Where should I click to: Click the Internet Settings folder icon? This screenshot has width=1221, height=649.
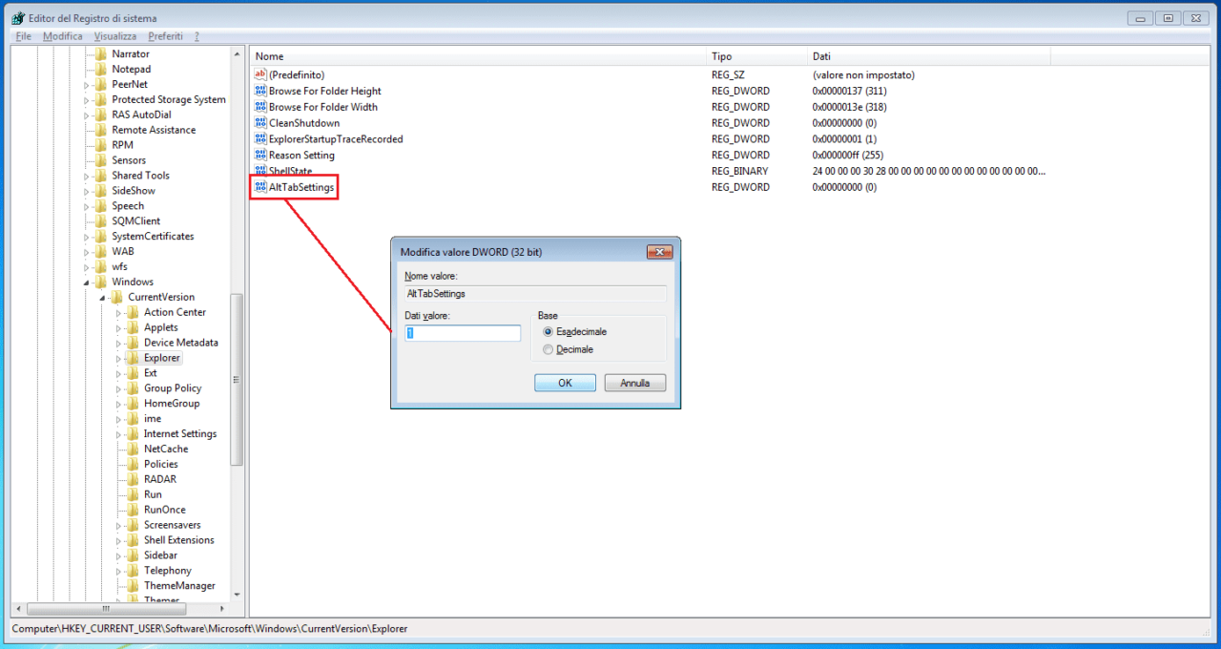click(134, 433)
